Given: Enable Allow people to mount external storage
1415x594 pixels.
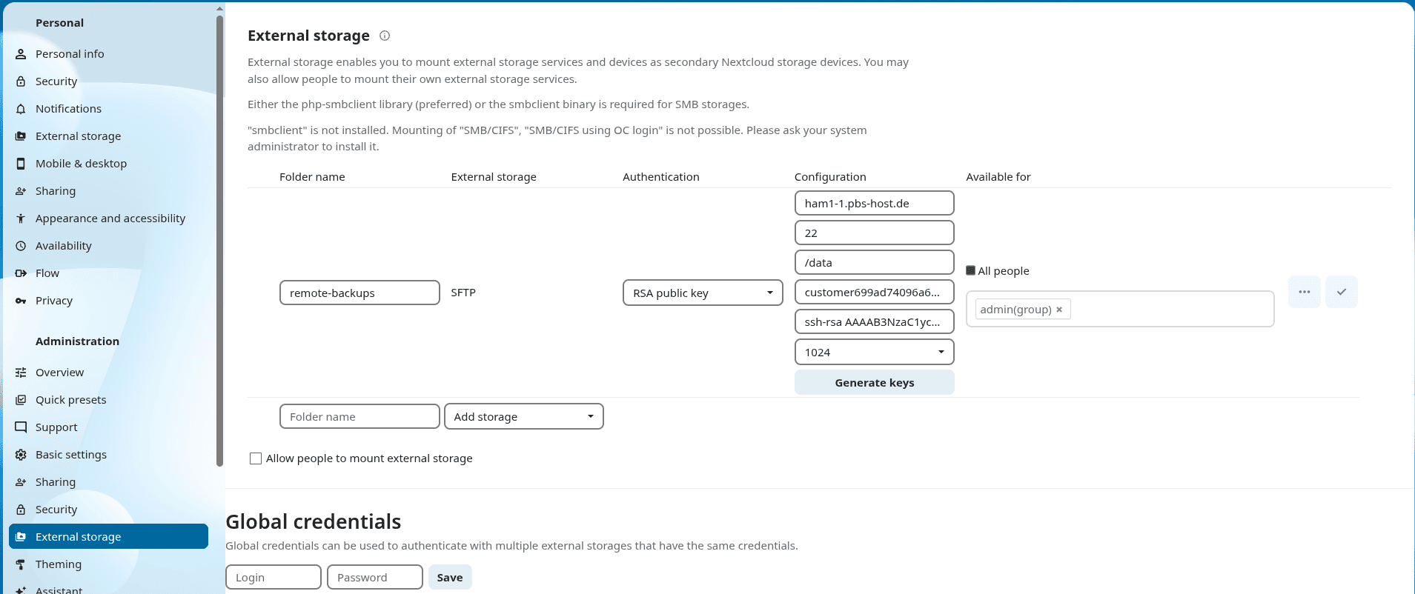Looking at the screenshot, I should click(256, 458).
